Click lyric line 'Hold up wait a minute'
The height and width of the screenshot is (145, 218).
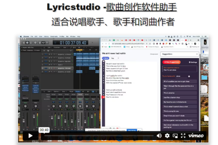[114, 90]
